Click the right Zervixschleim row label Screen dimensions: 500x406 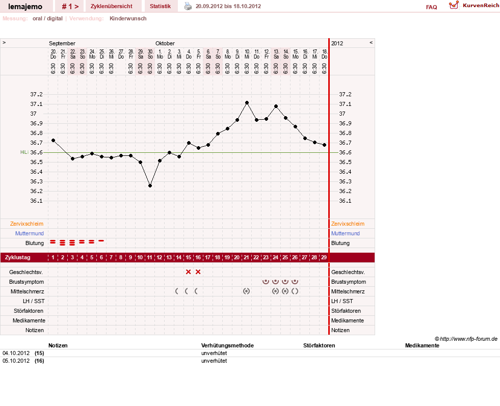[348, 224]
